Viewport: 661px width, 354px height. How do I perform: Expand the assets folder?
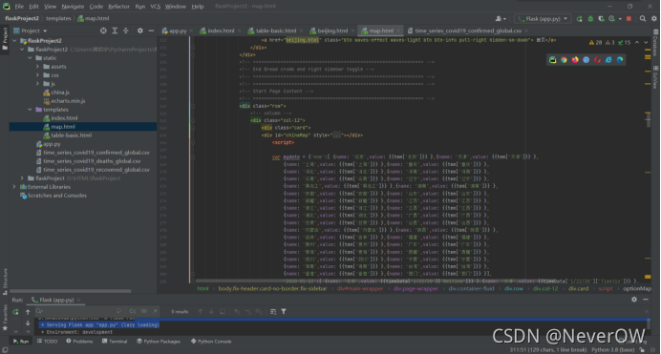[37, 67]
